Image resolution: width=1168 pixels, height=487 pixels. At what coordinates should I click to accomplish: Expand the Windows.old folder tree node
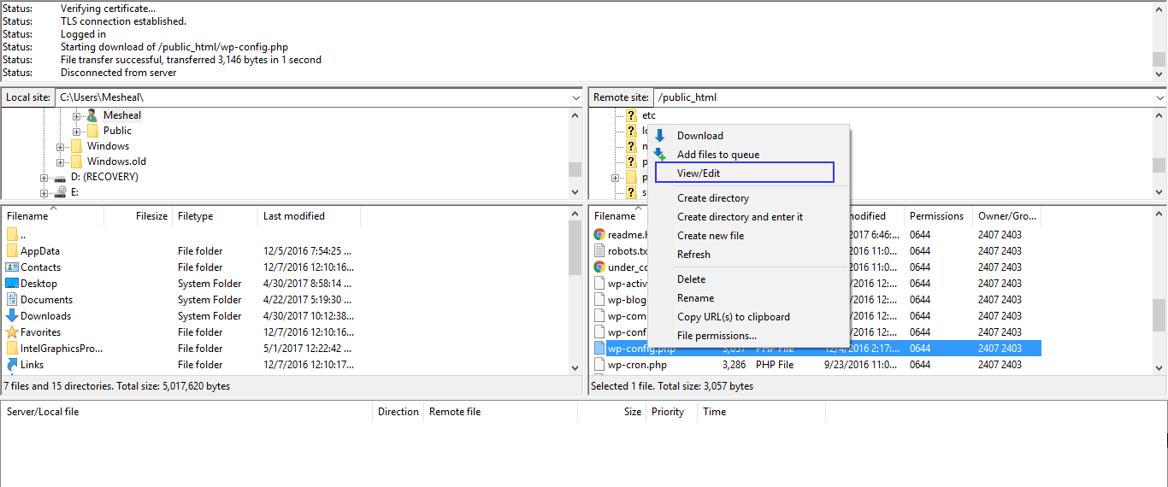(x=61, y=161)
